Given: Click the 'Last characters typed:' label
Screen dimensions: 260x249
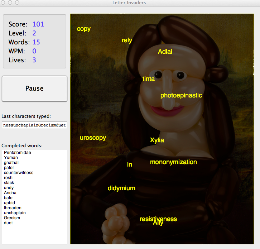Looking at the screenshot, I should [x=26, y=116].
